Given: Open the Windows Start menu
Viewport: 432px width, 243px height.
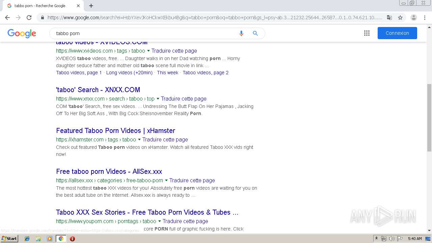Looking at the screenshot, I should (x=9, y=239).
